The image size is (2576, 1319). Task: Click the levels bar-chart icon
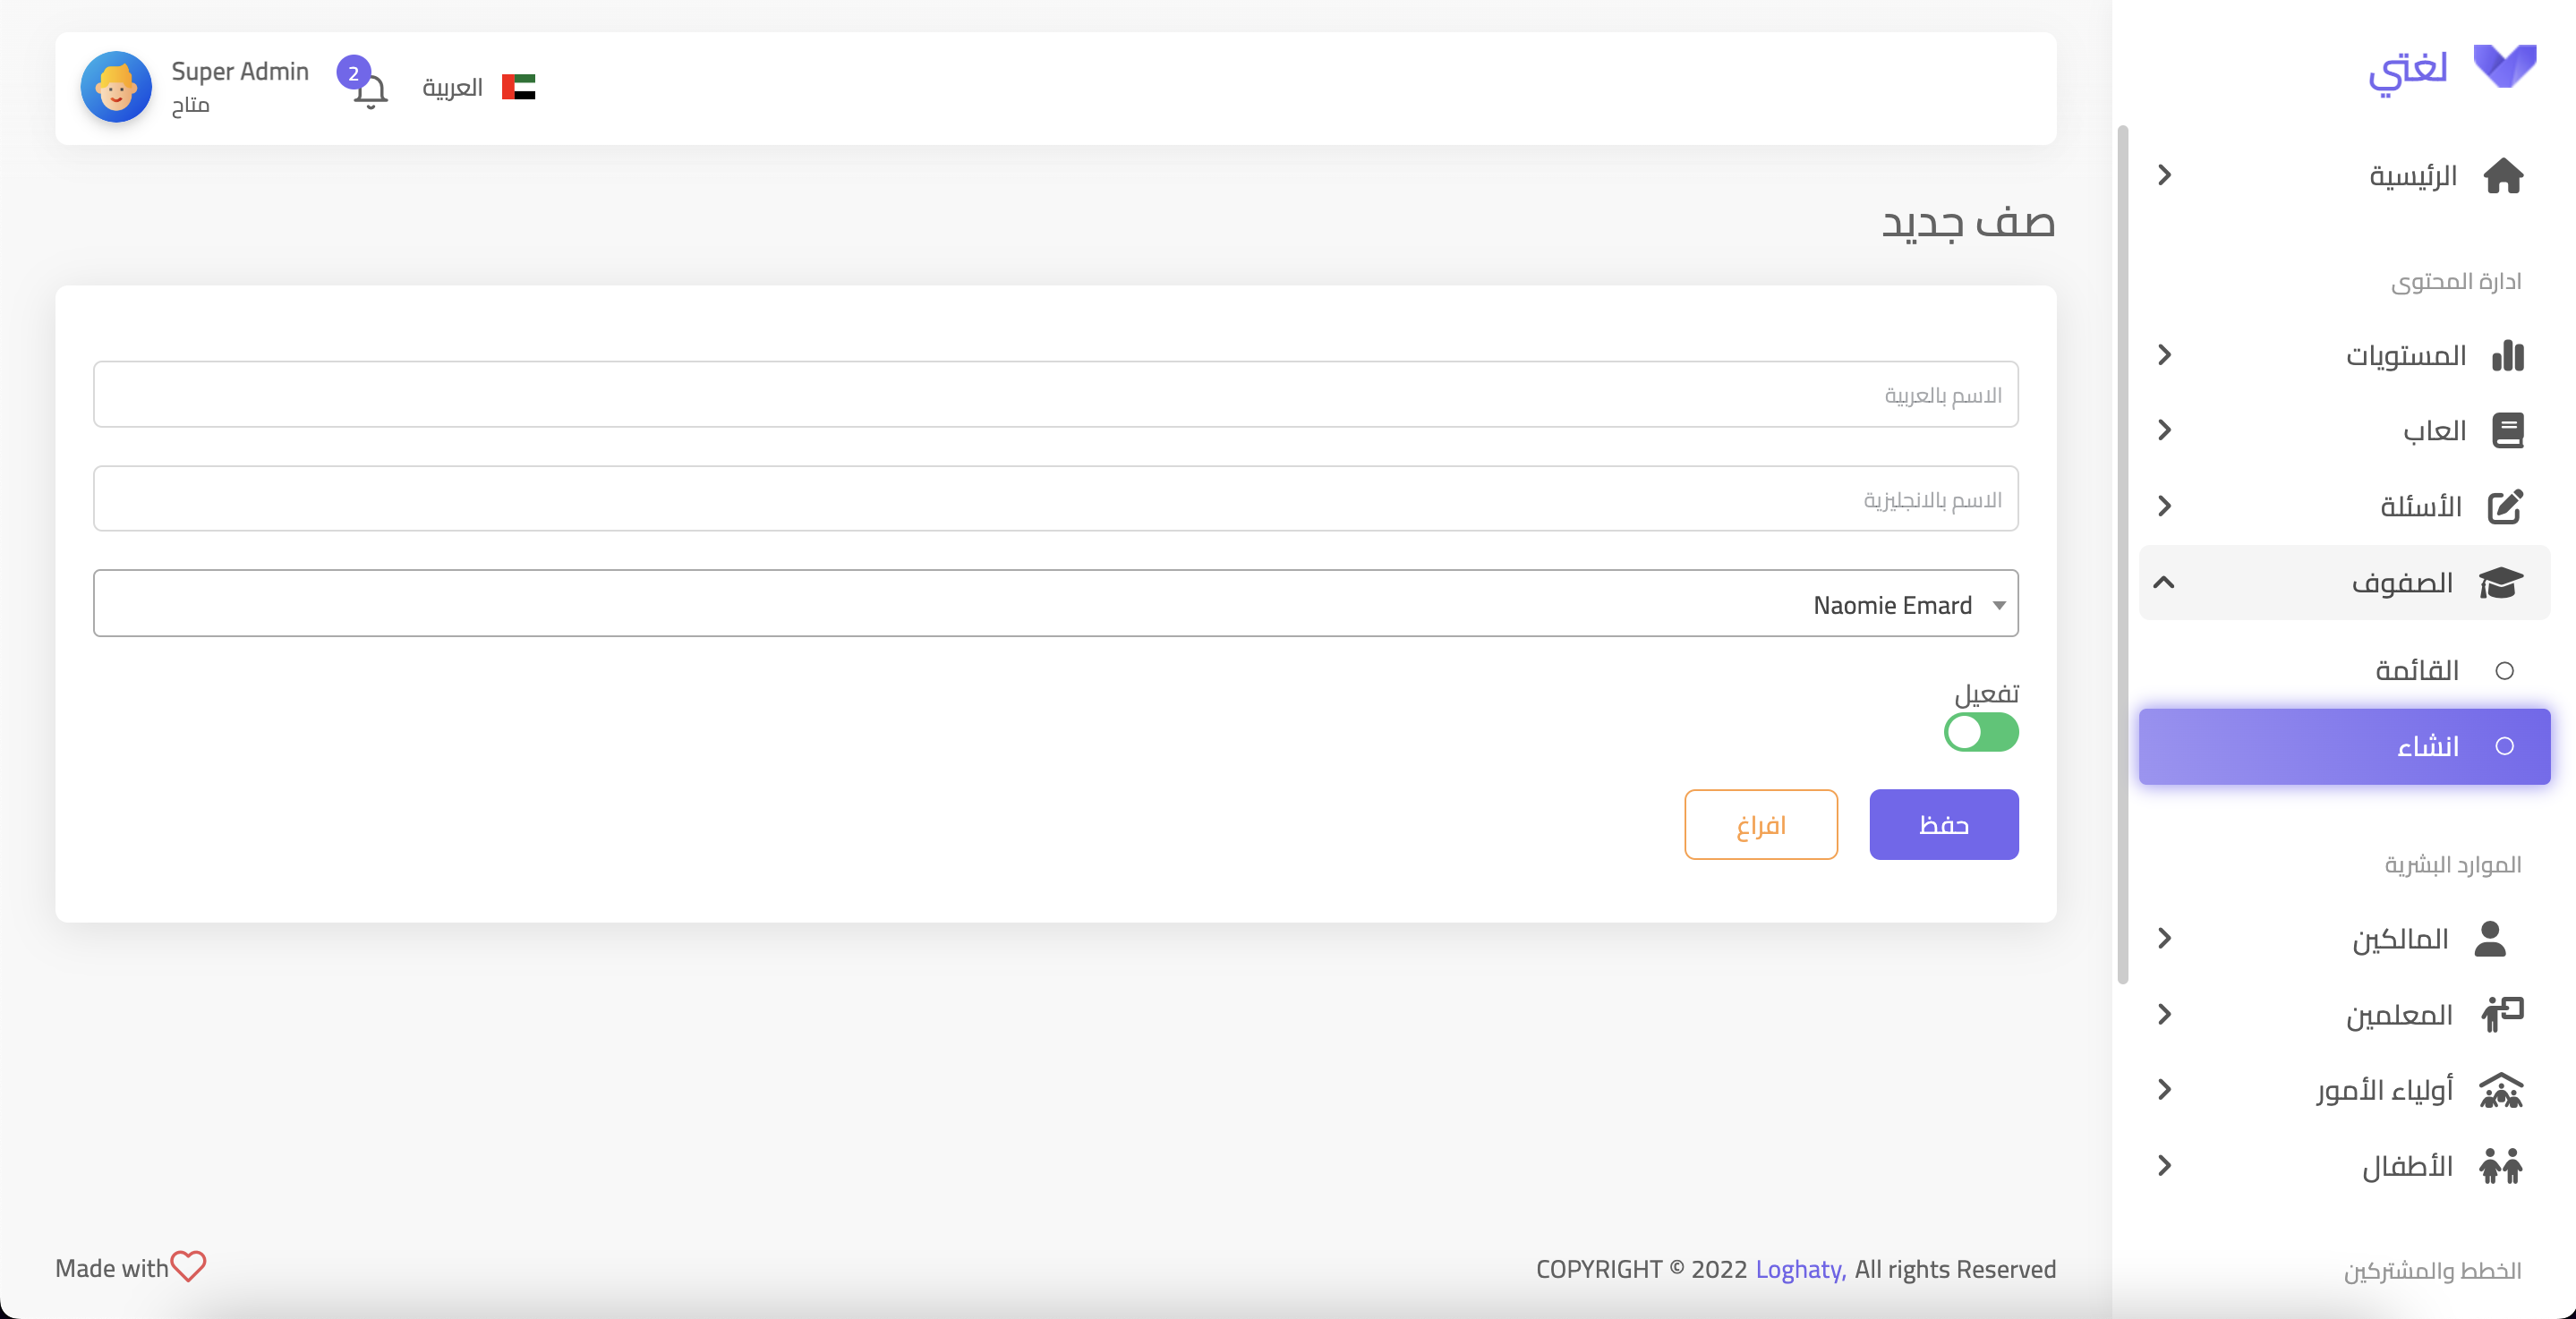tap(2506, 355)
